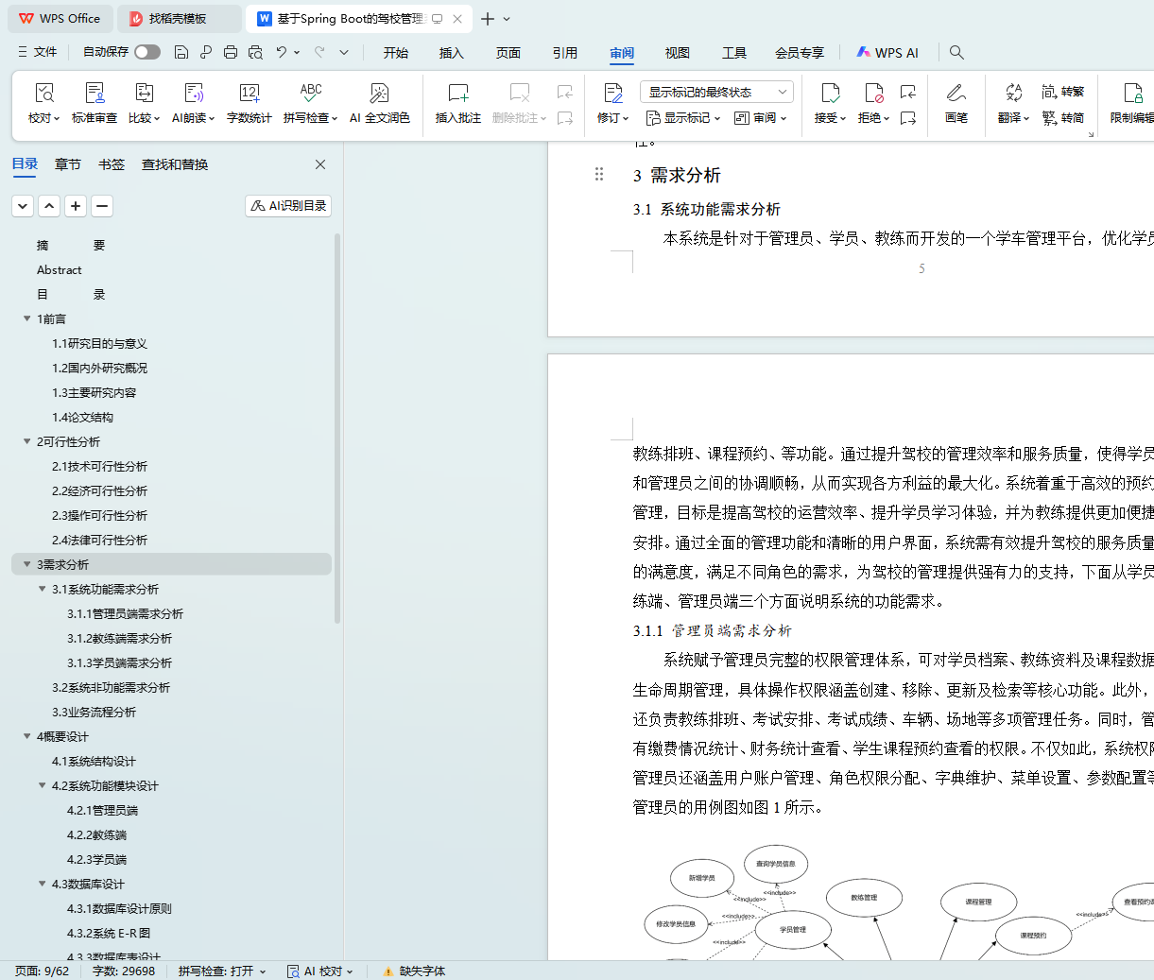Open the Show Markup (显示标记) dropdown
Viewport: 1154px width, 980px height.
[x=682, y=118]
